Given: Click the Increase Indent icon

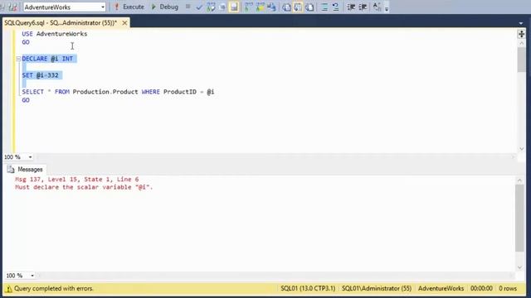Looking at the screenshot, I should click(363, 7).
